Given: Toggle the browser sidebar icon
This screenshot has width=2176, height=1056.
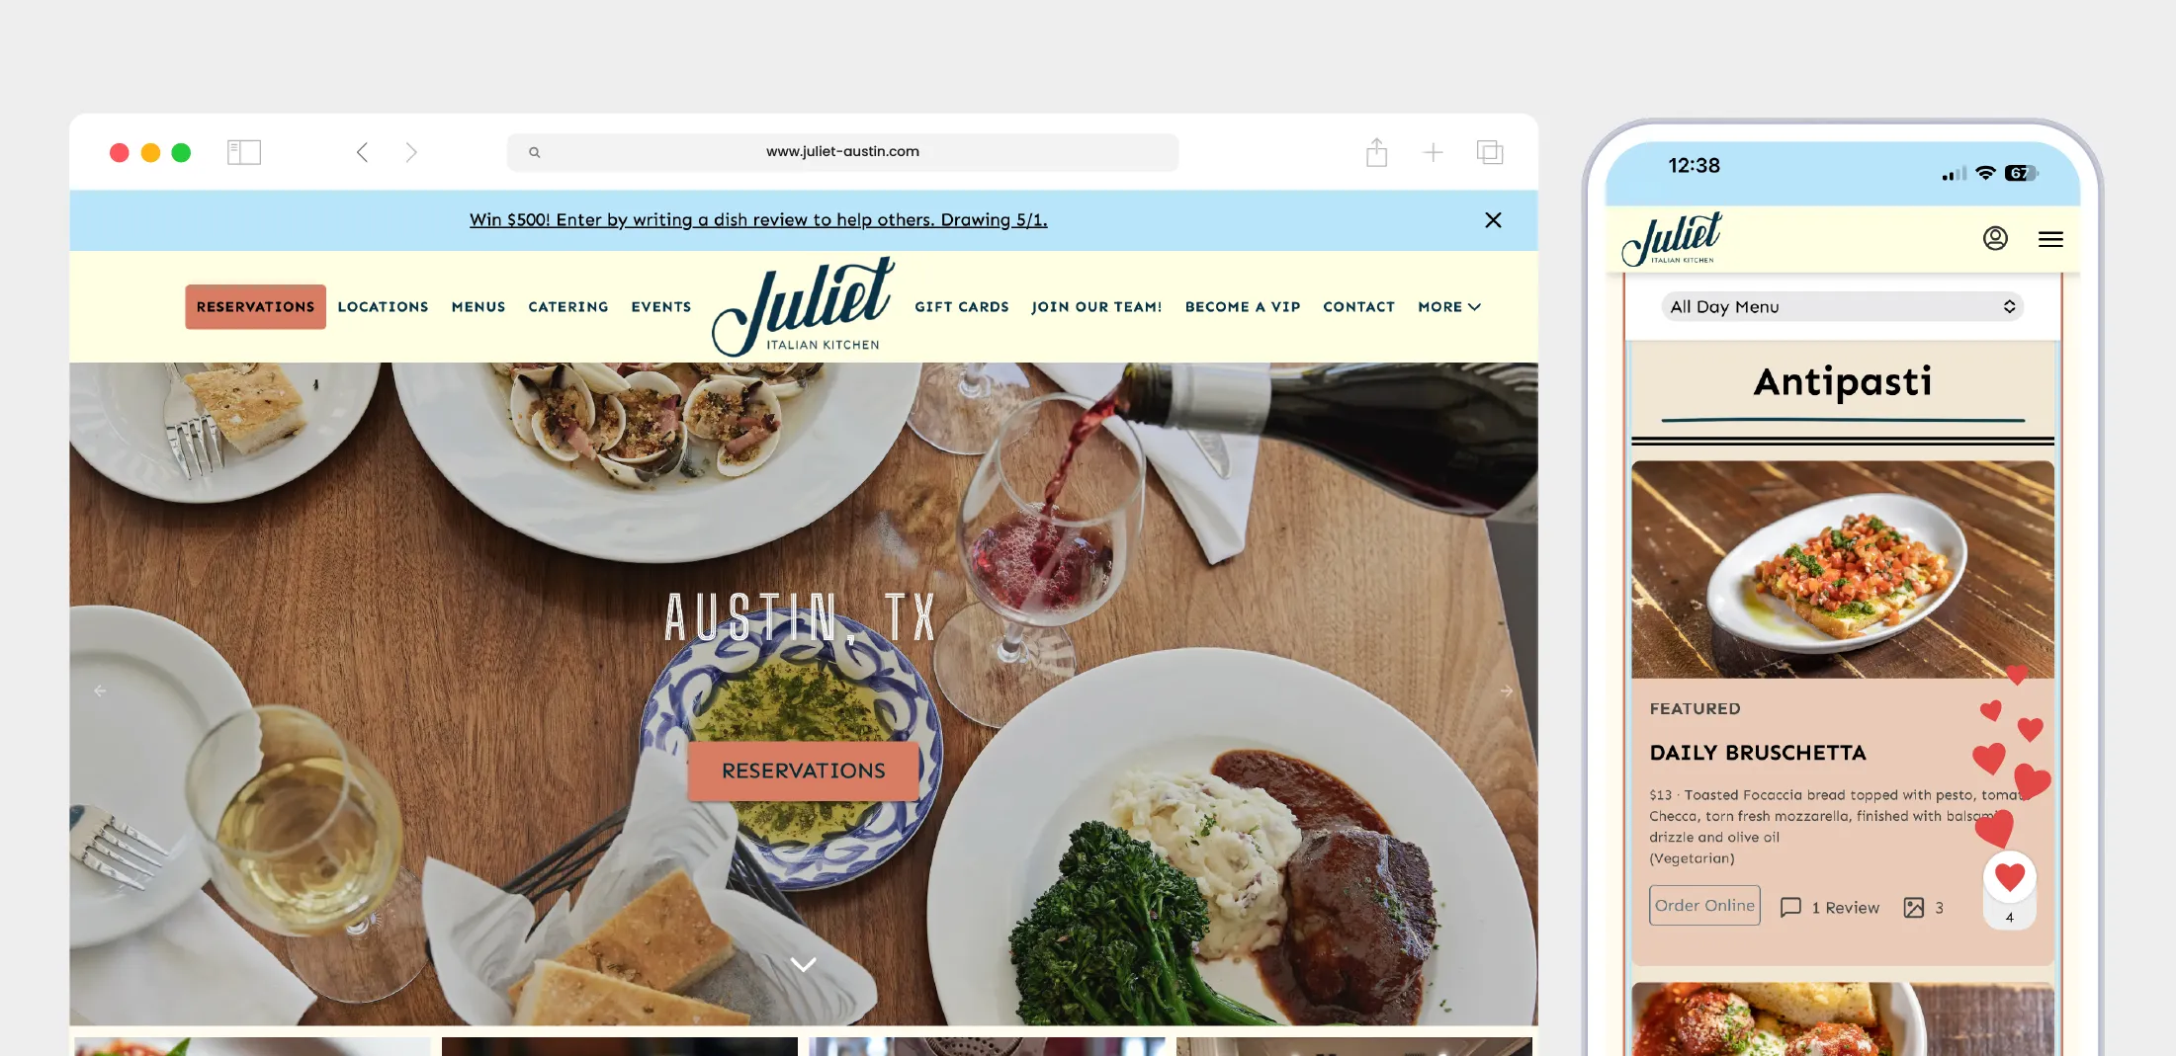Looking at the screenshot, I should click(244, 152).
